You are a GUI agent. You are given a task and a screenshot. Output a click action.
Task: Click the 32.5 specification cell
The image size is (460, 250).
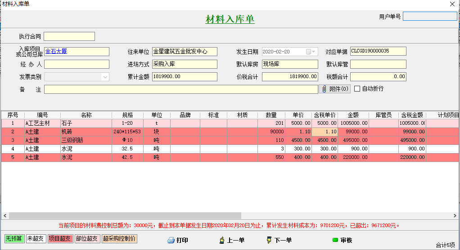(128, 149)
